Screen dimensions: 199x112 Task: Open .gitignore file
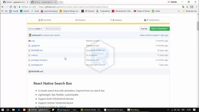35,45
